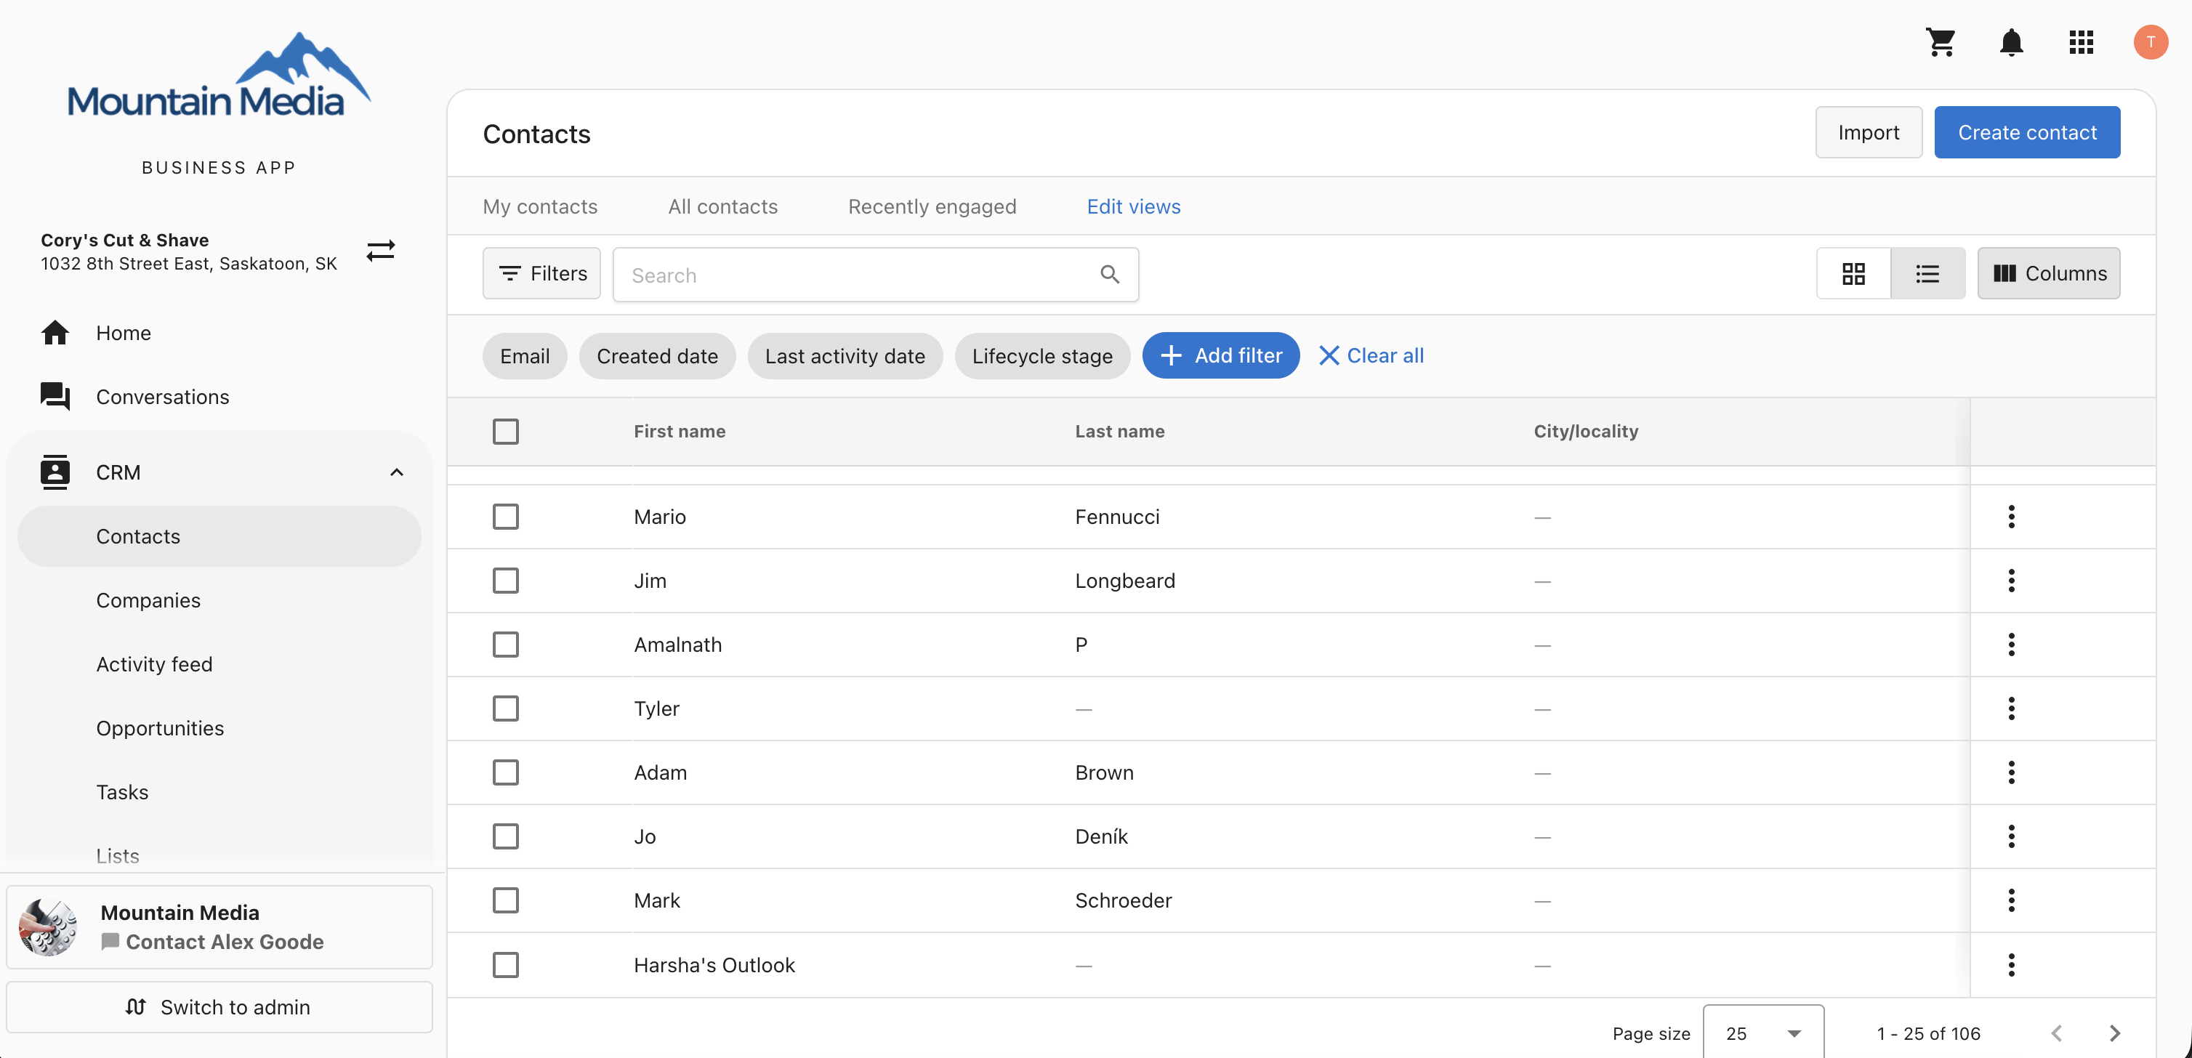Open the Created date filter chip
2192x1058 pixels.
pyautogui.click(x=657, y=355)
